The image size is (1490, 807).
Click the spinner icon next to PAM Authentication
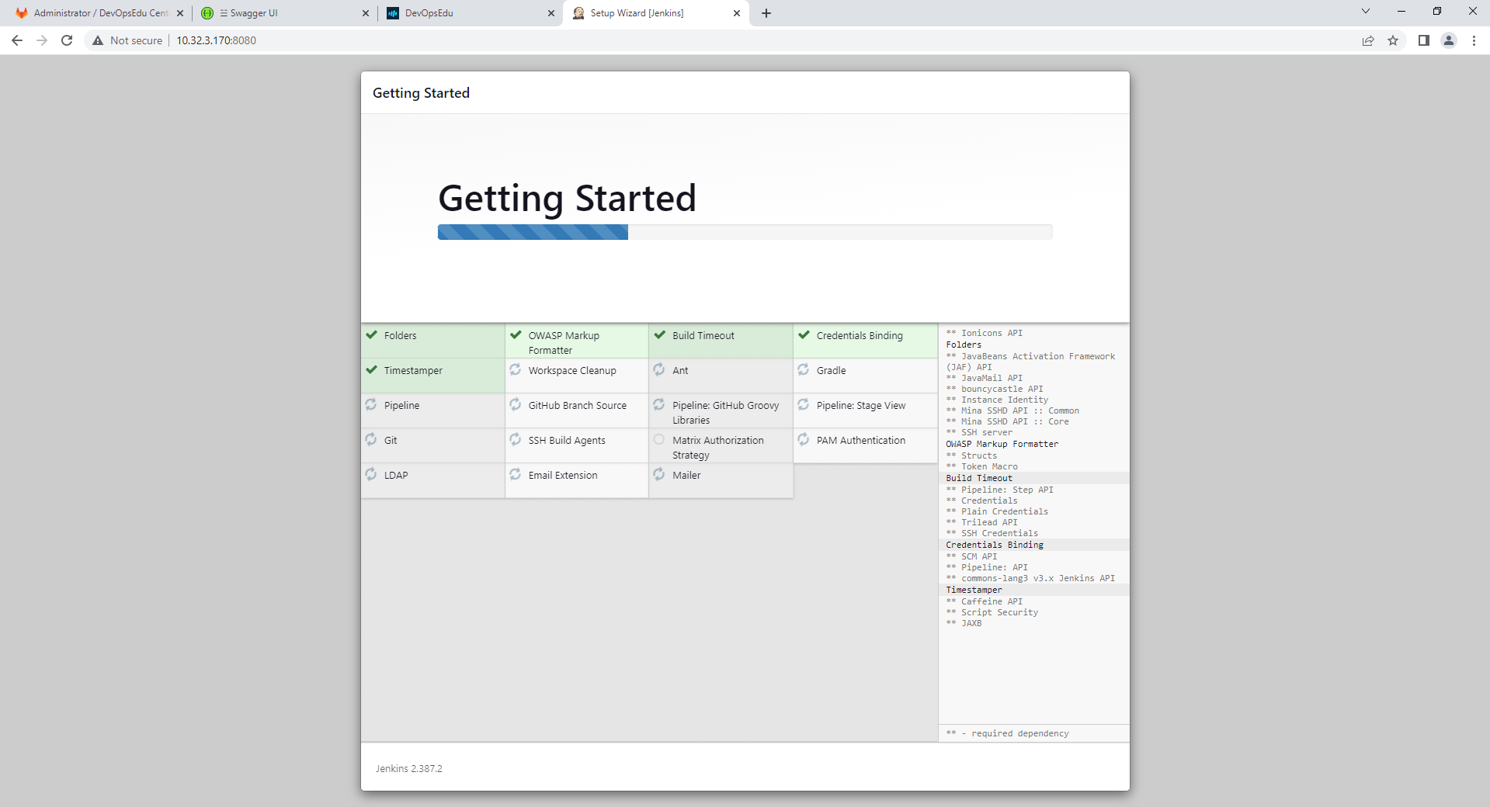pyautogui.click(x=804, y=439)
